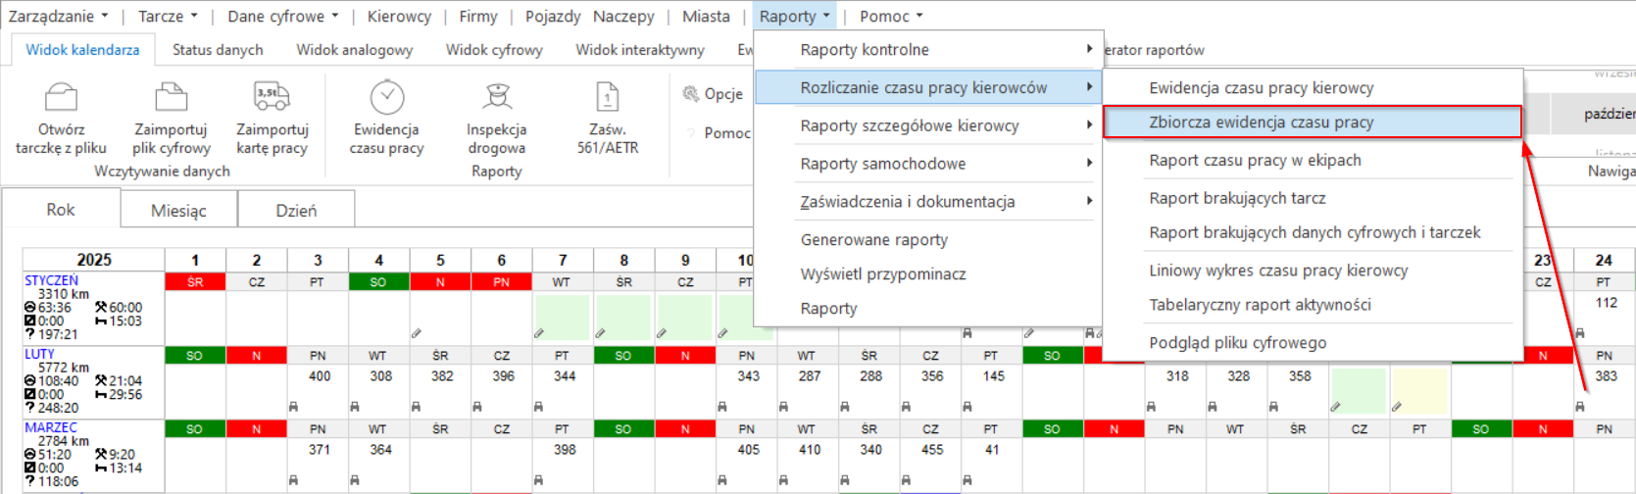Click Firmy in the menu bar

(x=478, y=16)
